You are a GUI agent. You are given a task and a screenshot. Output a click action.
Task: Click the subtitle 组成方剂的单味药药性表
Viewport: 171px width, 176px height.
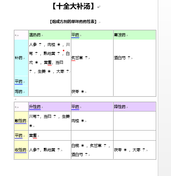(73, 21)
